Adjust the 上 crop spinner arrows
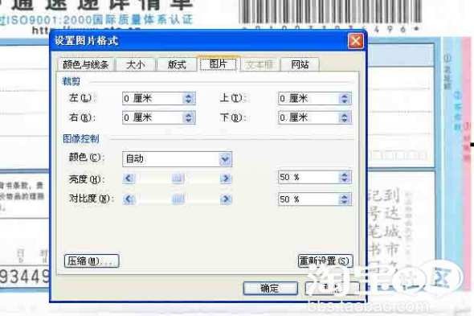Viewport: 474px width, 316px height. click(345, 98)
